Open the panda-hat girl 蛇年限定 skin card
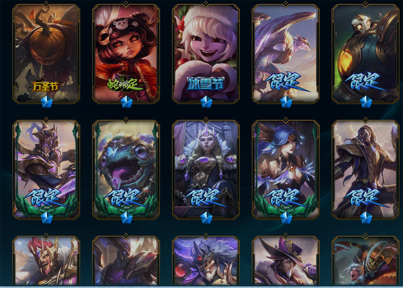This screenshot has height=288, width=403. 126,53
